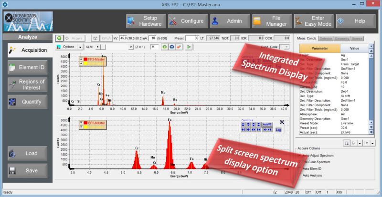
Task: Toggle FP2-Master checkbox in lower spectrum legend
Action: 81,123
